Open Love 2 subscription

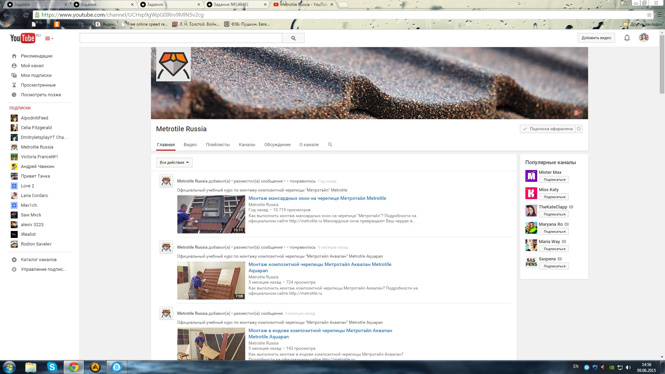click(27, 186)
